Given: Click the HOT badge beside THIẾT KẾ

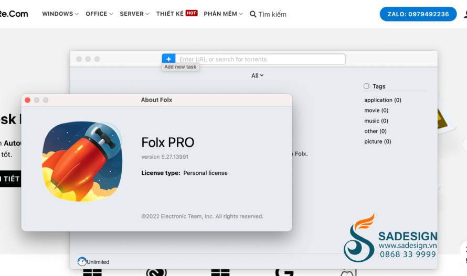Looking at the screenshot, I should pyautogui.click(x=192, y=13).
